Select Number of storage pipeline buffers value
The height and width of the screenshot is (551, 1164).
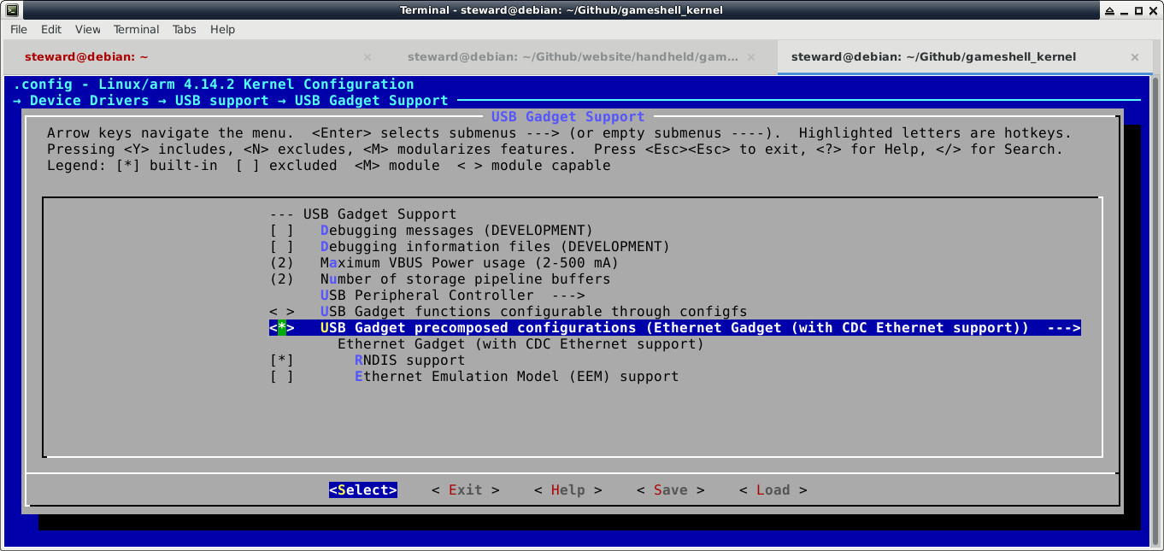(282, 279)
